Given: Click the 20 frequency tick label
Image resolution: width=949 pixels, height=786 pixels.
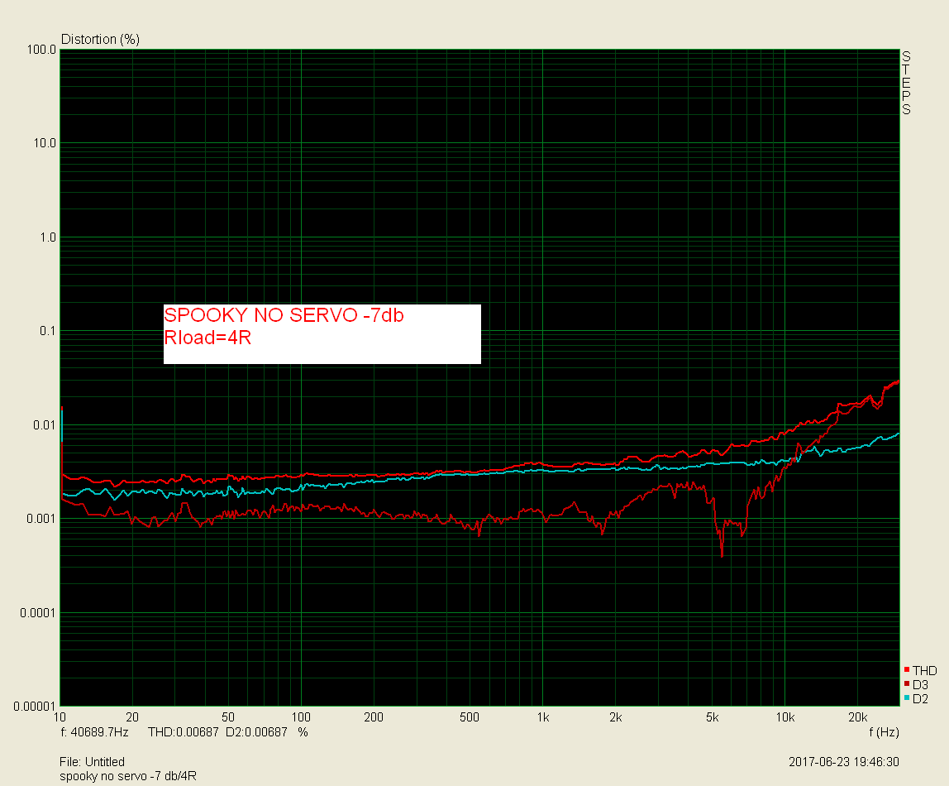Looking at the screenshot, I should pyautogui.click(x=132, y=717).
